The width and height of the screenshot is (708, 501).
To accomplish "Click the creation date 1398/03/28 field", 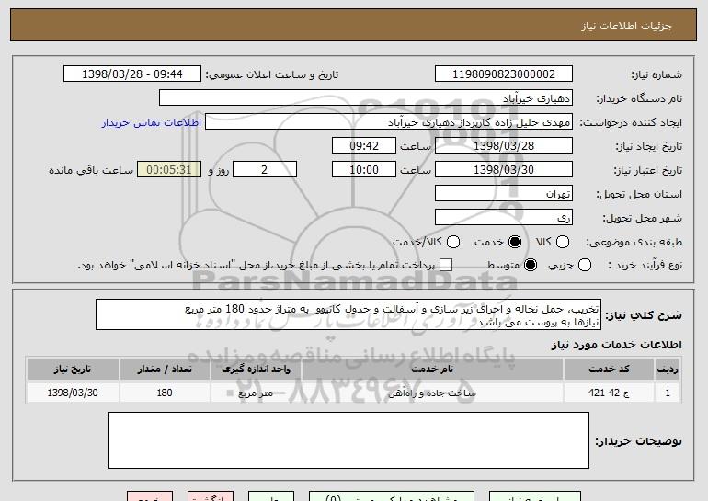I will [x=504, y=146].
